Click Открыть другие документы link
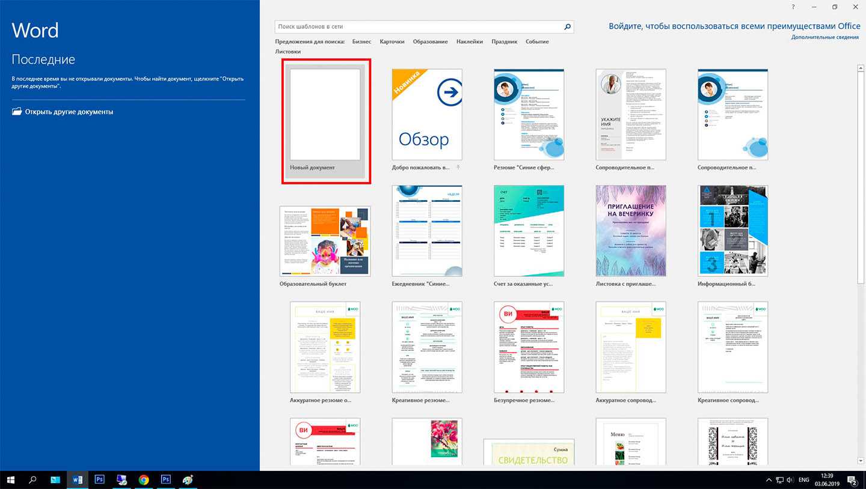Viewport: 866px width, 489px height. point(69,112)
